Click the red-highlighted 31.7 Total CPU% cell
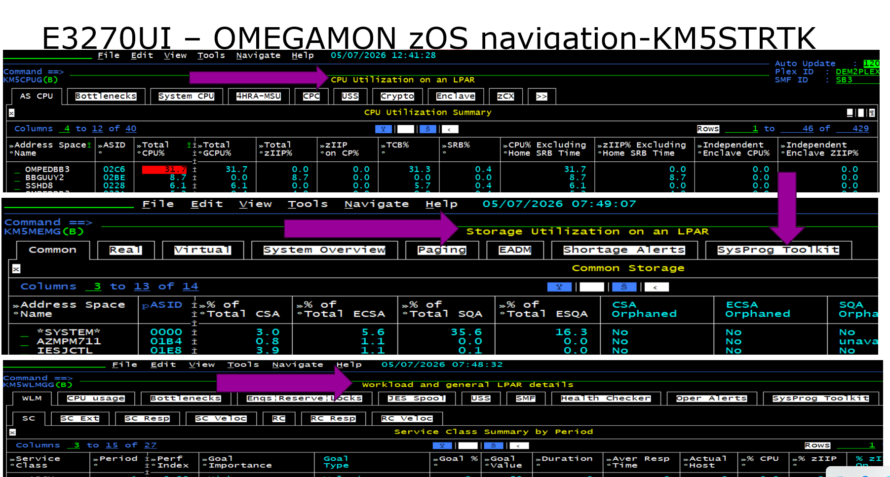This screenshot has height=477, width=890. coord(164,169)
